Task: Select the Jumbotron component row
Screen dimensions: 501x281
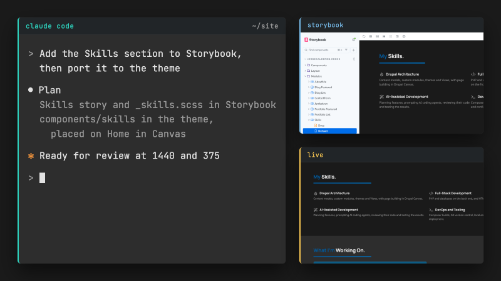Action: [330, 104]
